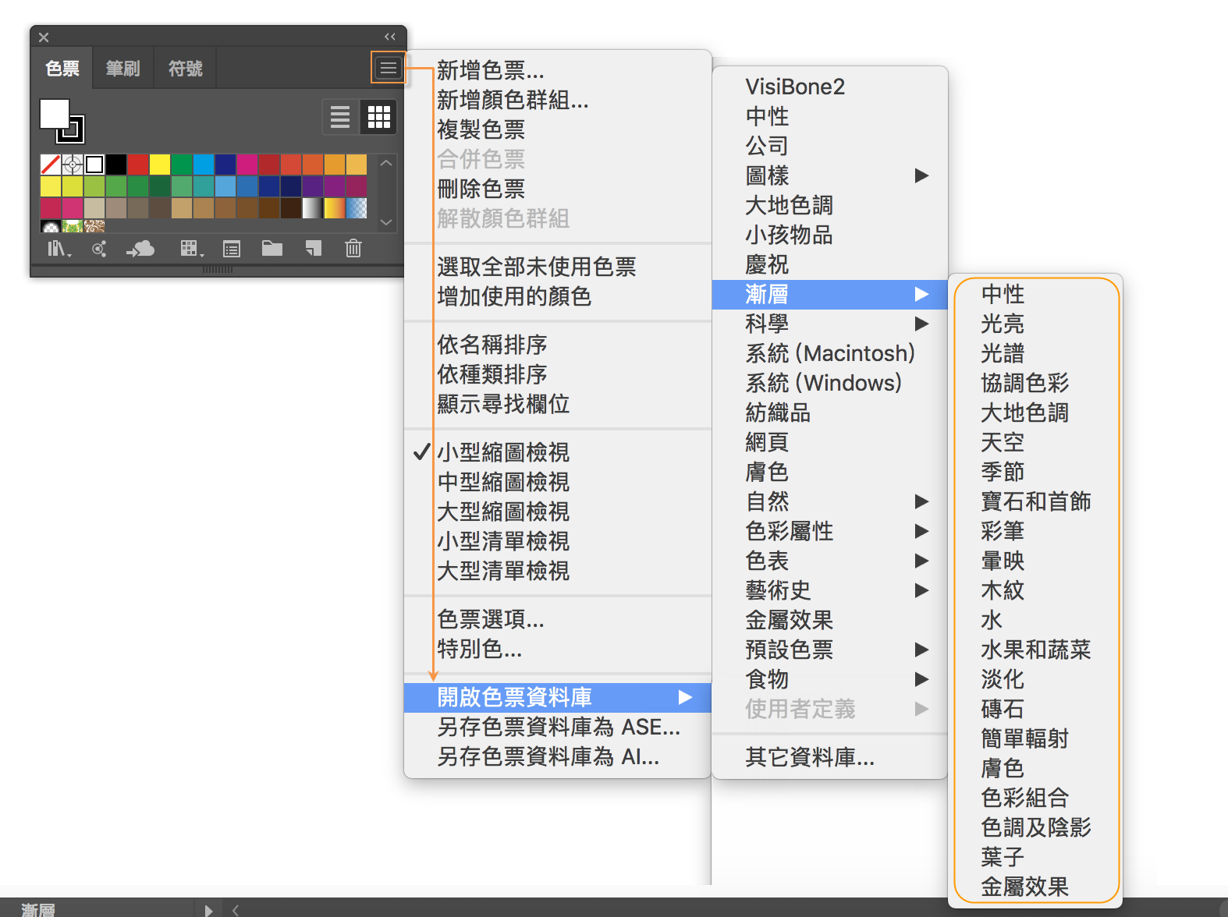1228x917 pixels.
Task: Switch swatches to thumbnail grid view icon
Action: click(378, 117)
